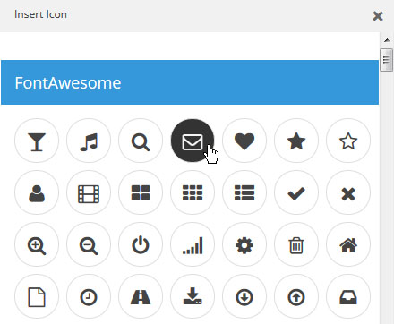Select the user person icon
This screenshot has width=394, height=324.
[37, 192]
